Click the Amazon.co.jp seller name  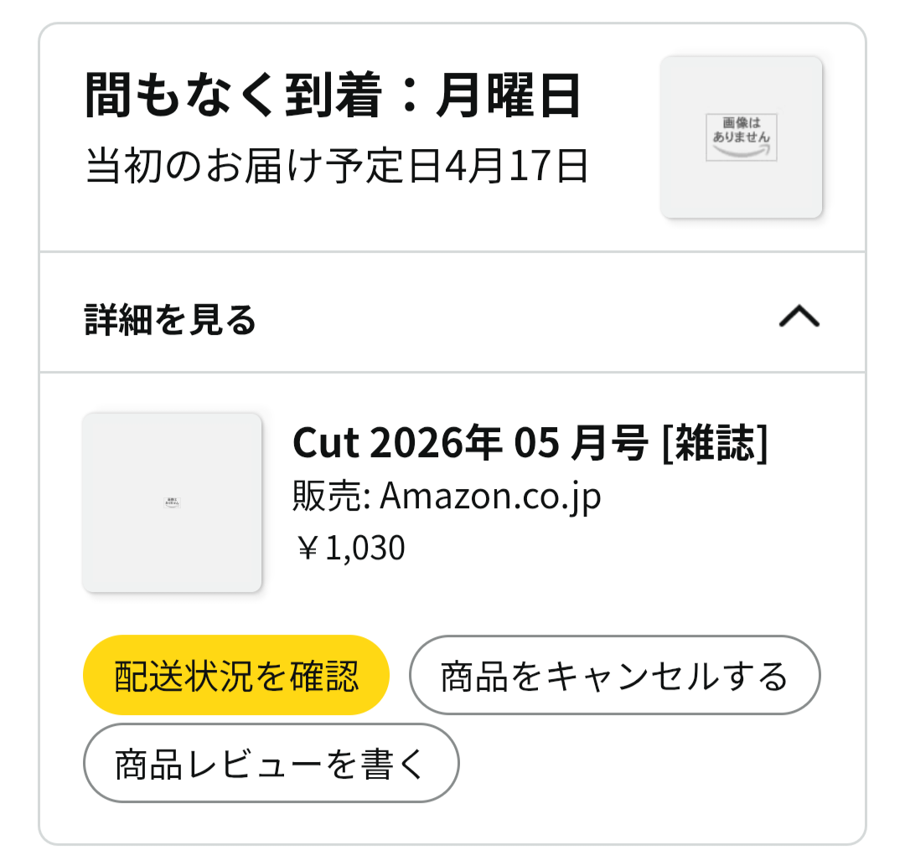coord(490,497)
